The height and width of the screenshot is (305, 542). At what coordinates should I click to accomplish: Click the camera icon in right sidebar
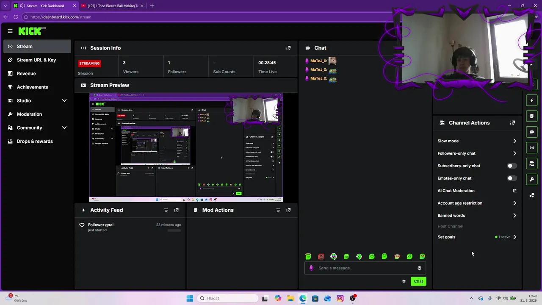point(532,163)
